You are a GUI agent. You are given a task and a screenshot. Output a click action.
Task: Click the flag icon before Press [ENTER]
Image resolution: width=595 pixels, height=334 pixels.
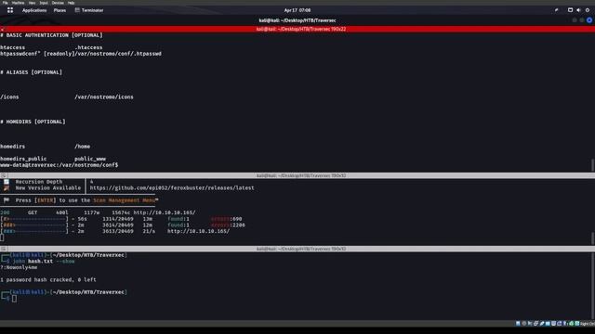7,200
